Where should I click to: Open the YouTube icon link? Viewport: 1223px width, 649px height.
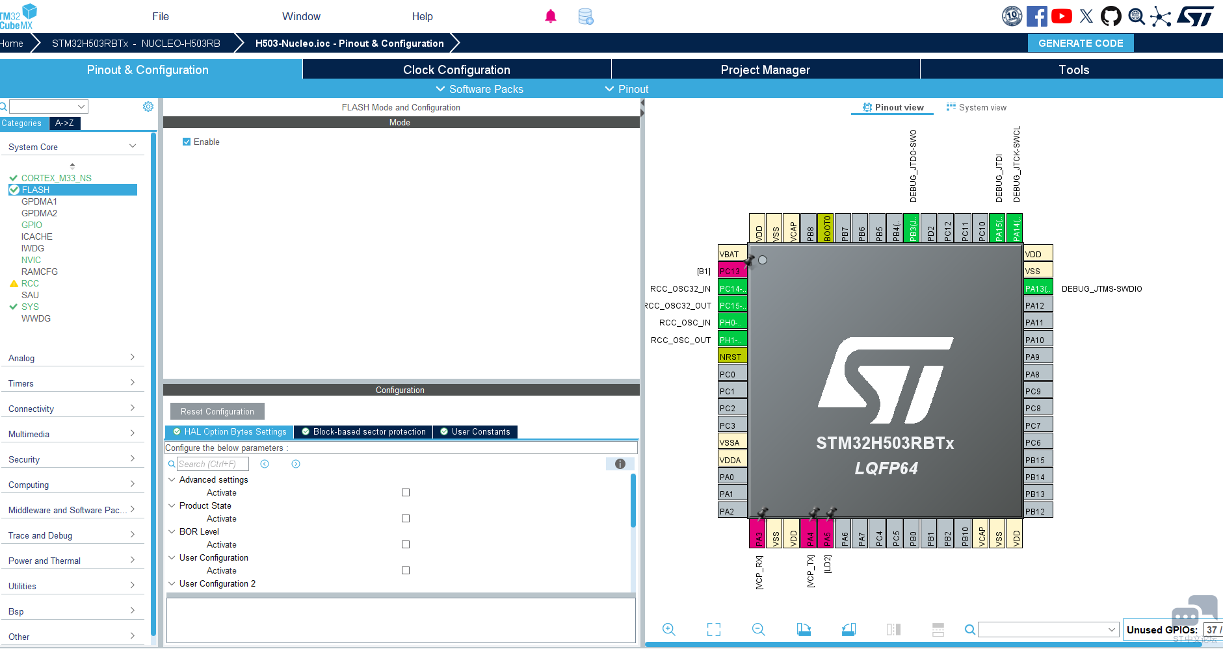(x=1062, y=16)
